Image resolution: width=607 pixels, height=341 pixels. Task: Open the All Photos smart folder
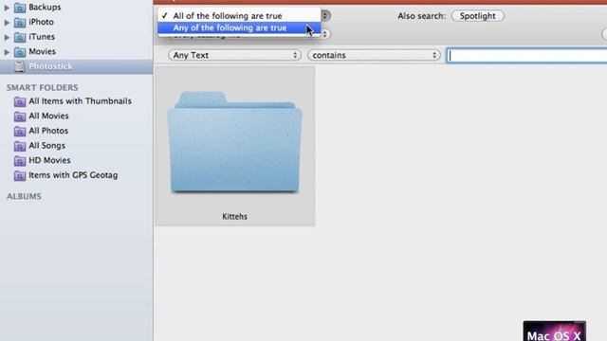click(x=48, y=131)
